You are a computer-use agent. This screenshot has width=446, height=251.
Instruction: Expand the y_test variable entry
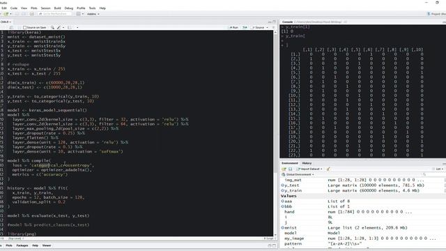(x=282, y=185)
